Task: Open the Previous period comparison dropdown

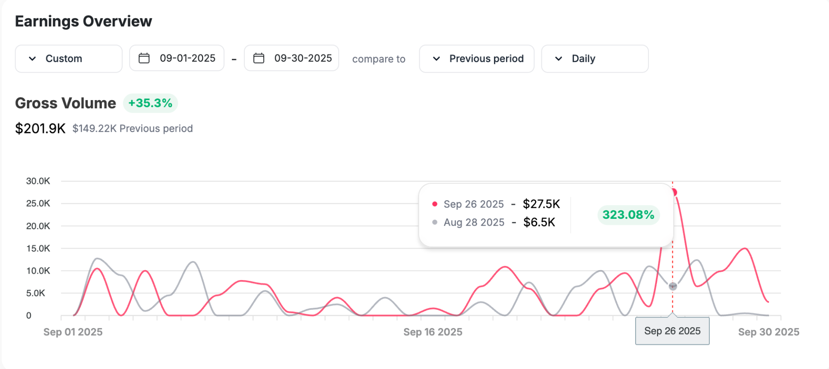Action: pyautogui.click(x=477, y=59)
